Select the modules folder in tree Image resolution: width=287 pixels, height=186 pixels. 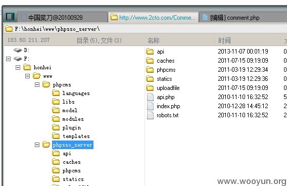pos(73,119)
